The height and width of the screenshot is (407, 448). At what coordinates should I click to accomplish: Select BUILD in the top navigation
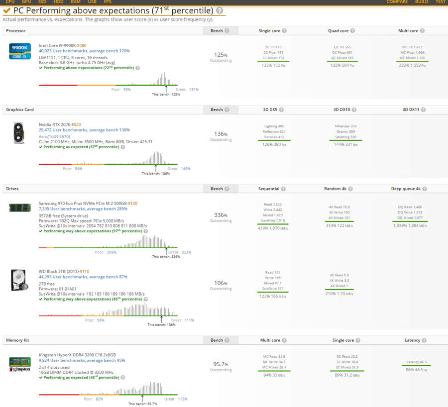[422, 1]
